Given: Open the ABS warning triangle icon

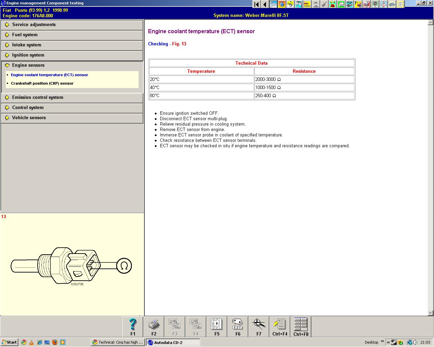Looking at the screenshot, I should pyautogui.click(x=384, y=4).
